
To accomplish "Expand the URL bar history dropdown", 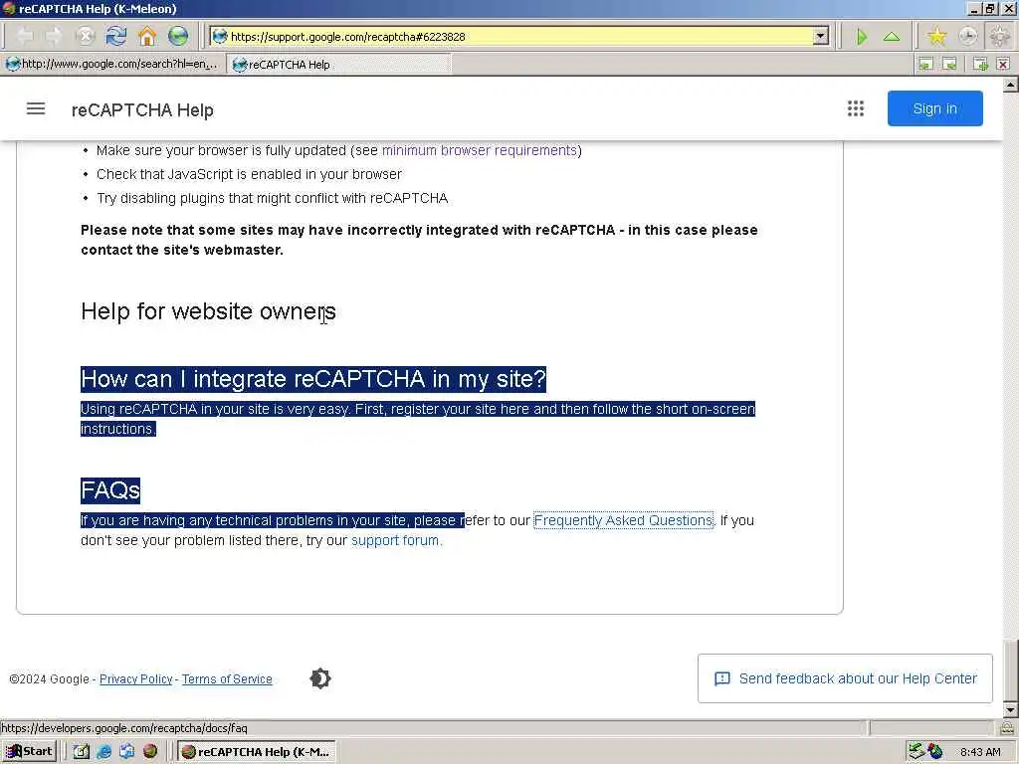I will 821,37.
